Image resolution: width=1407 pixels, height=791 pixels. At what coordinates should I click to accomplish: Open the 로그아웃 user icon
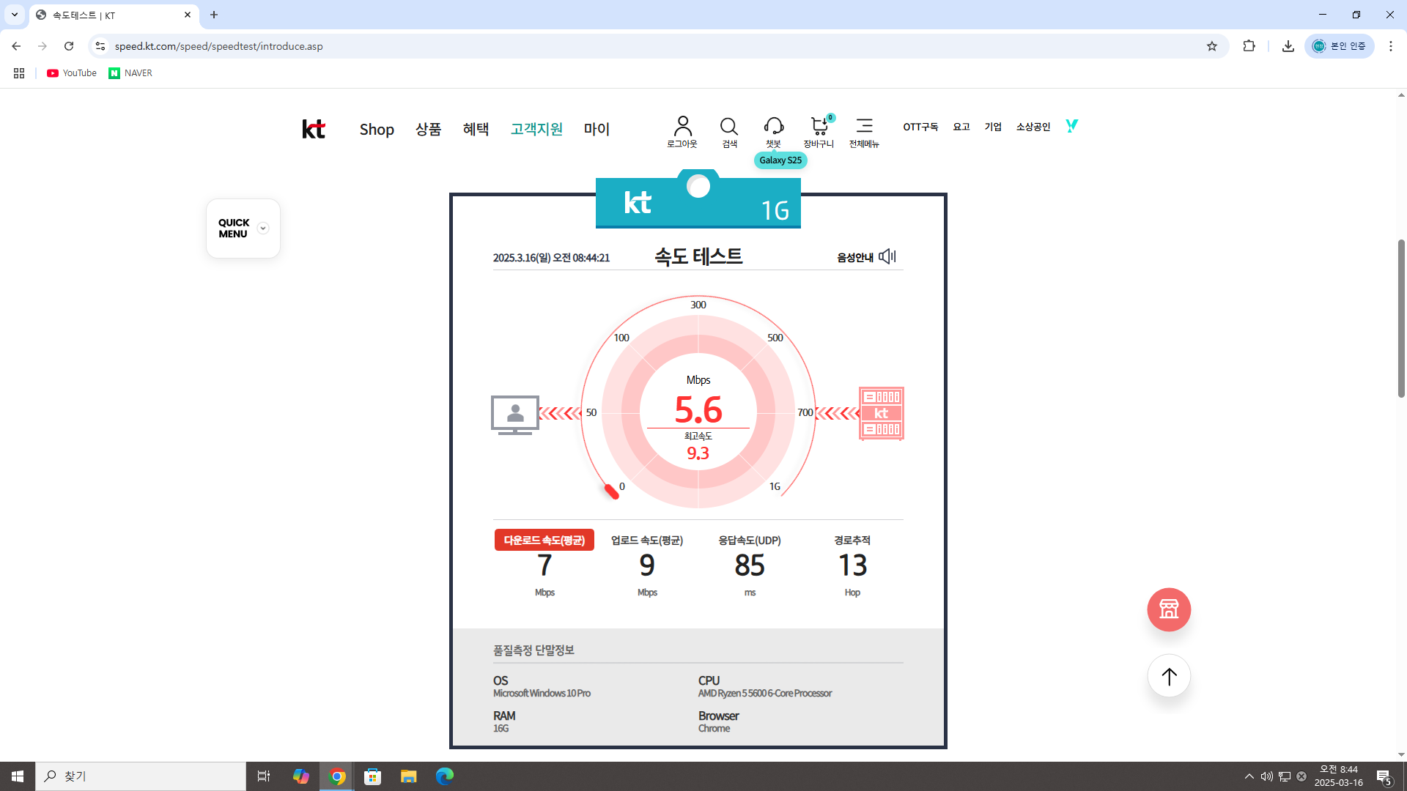pyautogui.click(x=682, y=132)
